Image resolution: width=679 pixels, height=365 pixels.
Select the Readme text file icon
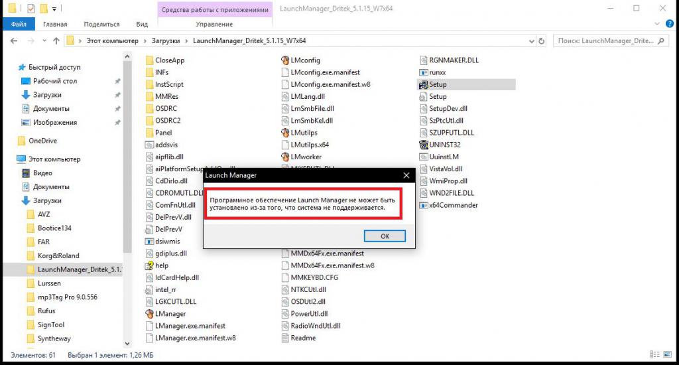point(285,338)
